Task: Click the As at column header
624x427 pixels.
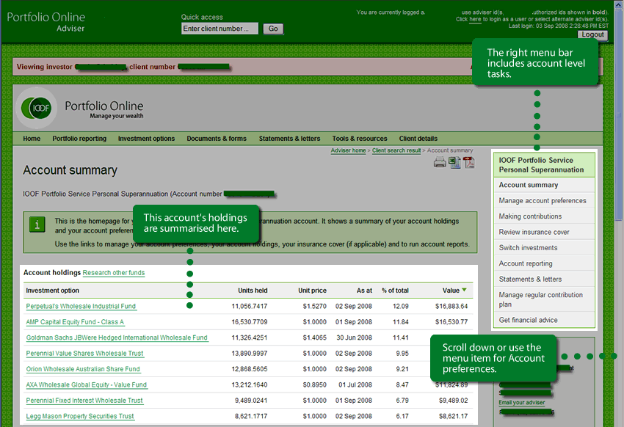Action: point(364,291)
